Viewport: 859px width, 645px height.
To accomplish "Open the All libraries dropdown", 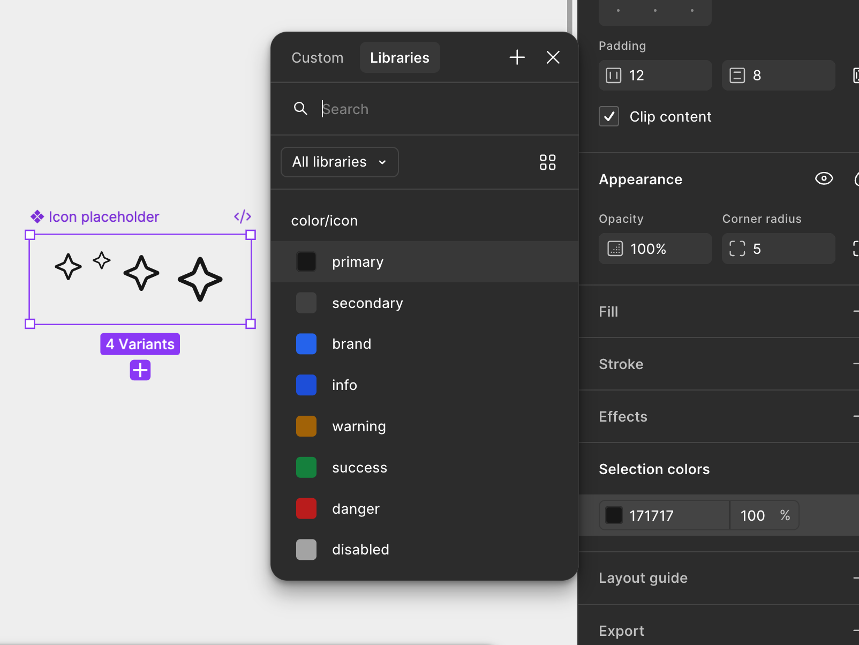I will 340,162.
